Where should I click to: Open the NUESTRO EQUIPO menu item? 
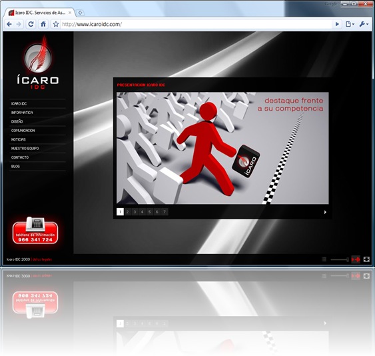pos(25,149)
